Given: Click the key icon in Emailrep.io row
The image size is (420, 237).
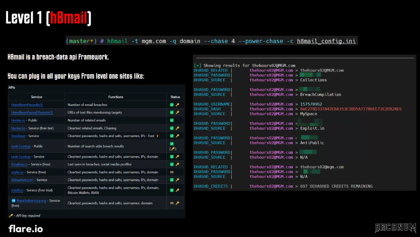Looking at the screenshot, I should tap(177, 165).
